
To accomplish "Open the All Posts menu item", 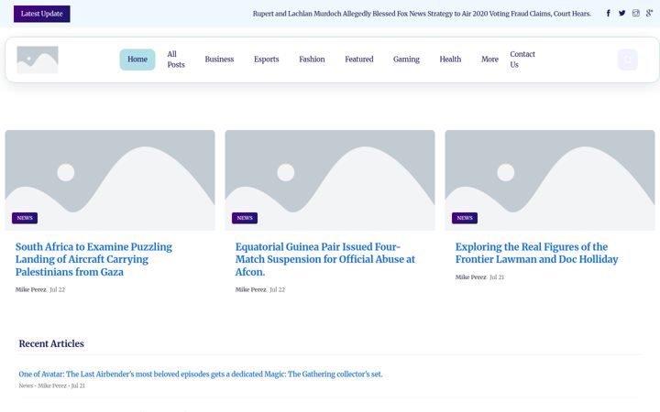I will tap(176, 60).
